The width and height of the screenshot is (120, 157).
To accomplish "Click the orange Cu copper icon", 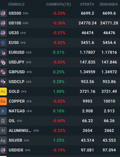I will (x=3, y=101).
